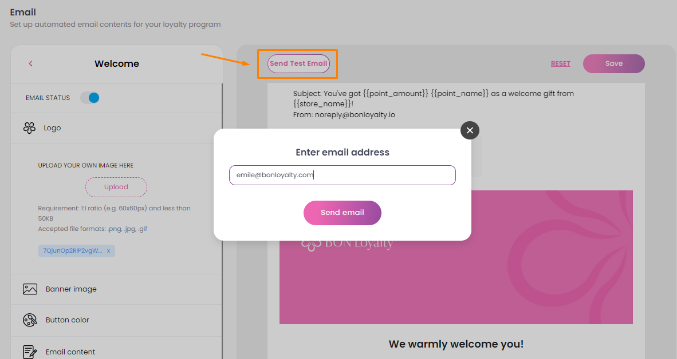Click the Logo flower icon
The width and height of the screenshot is (677, 359).
29,128
